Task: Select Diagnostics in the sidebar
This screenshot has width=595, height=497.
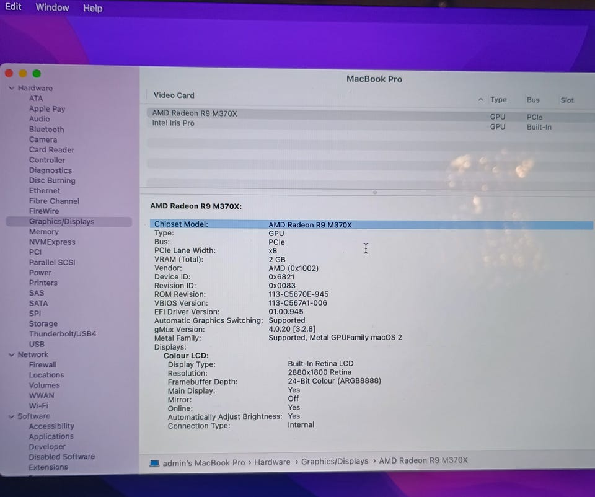Action: (x=50, y=170)
